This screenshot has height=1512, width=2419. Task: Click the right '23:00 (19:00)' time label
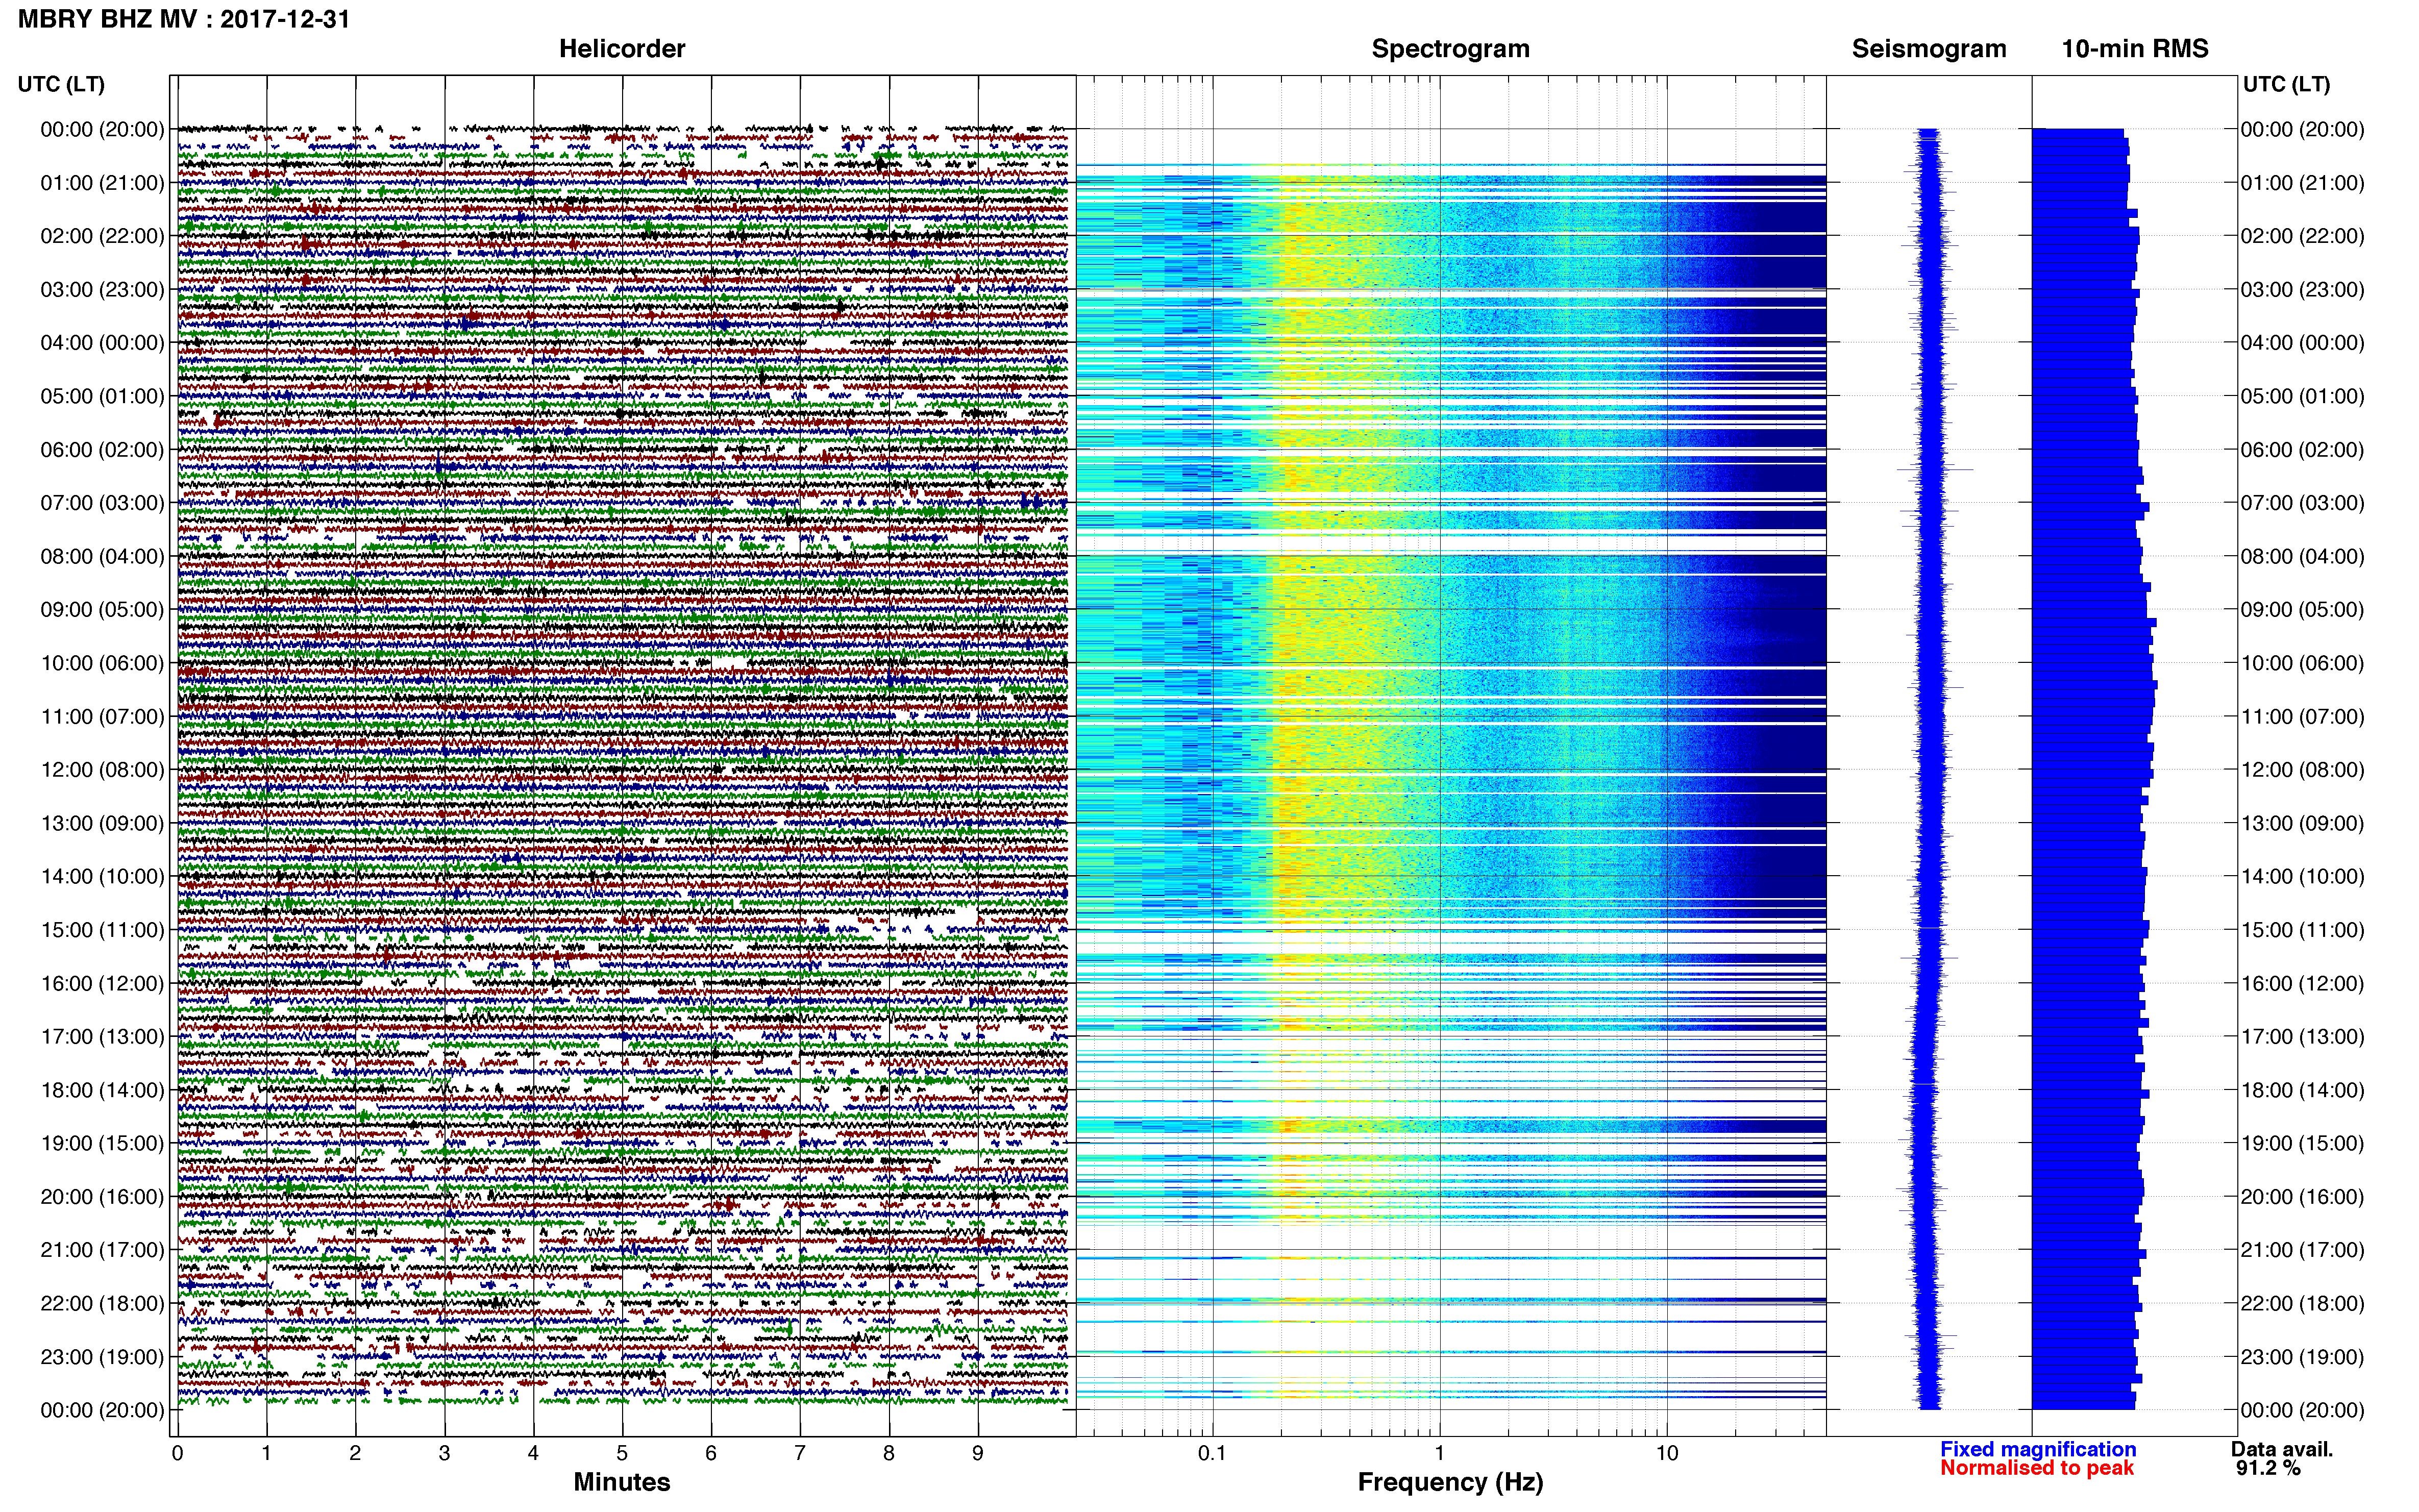(2302, 1357)
